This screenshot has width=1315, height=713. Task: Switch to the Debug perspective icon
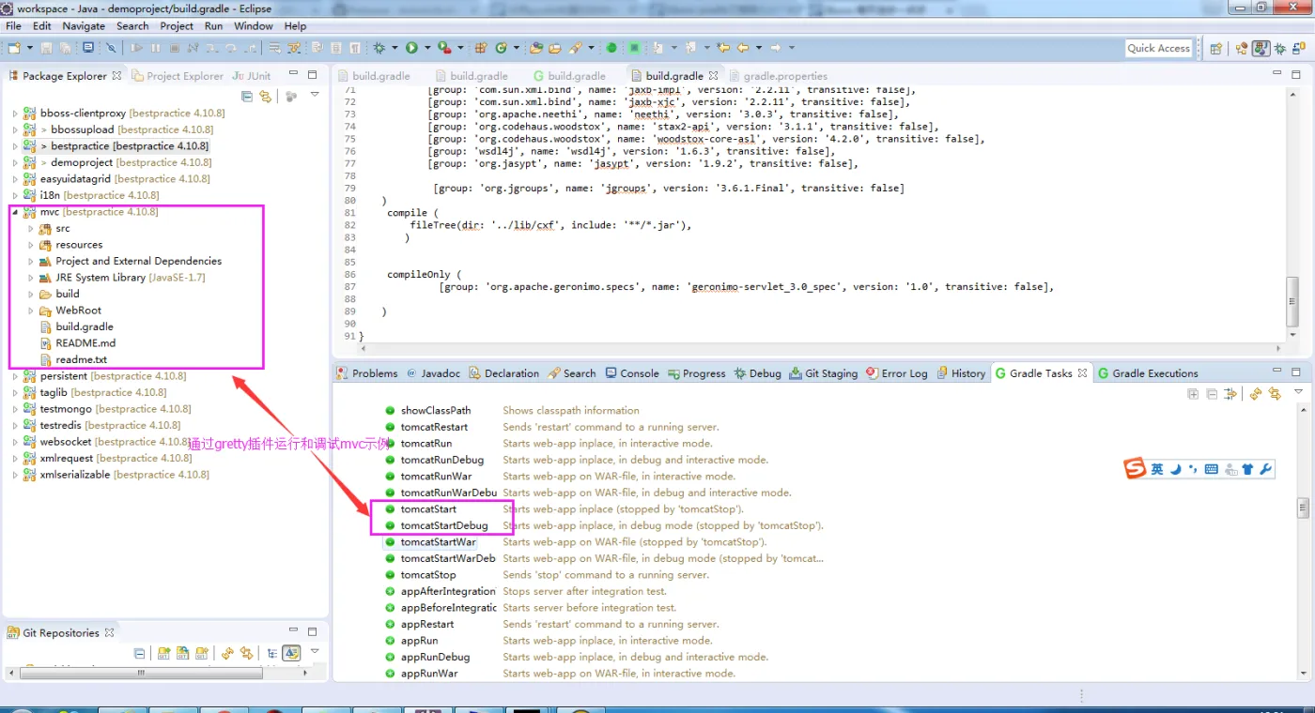point(1279,48)
